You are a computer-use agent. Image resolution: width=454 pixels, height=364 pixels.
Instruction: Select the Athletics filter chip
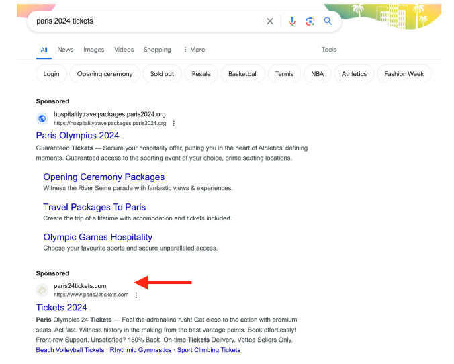[354, 74]
